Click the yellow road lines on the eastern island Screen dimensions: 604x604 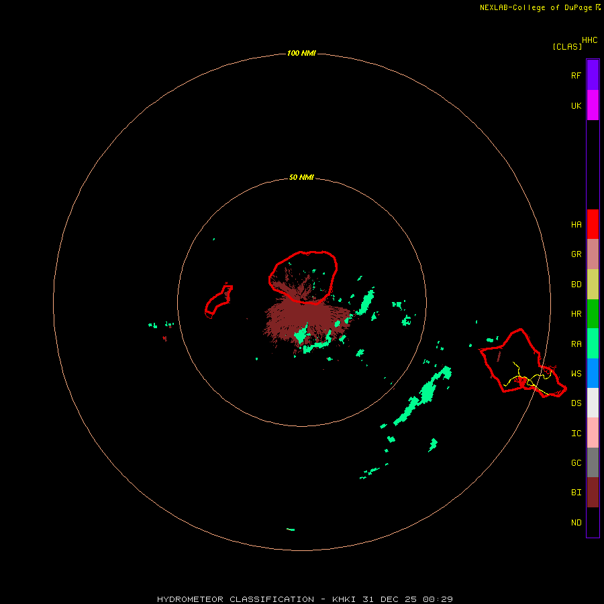click(x=527, y=379)
